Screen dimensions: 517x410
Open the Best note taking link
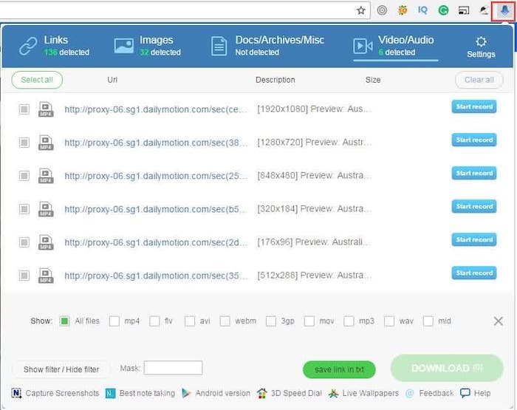[x=140, y=393]
